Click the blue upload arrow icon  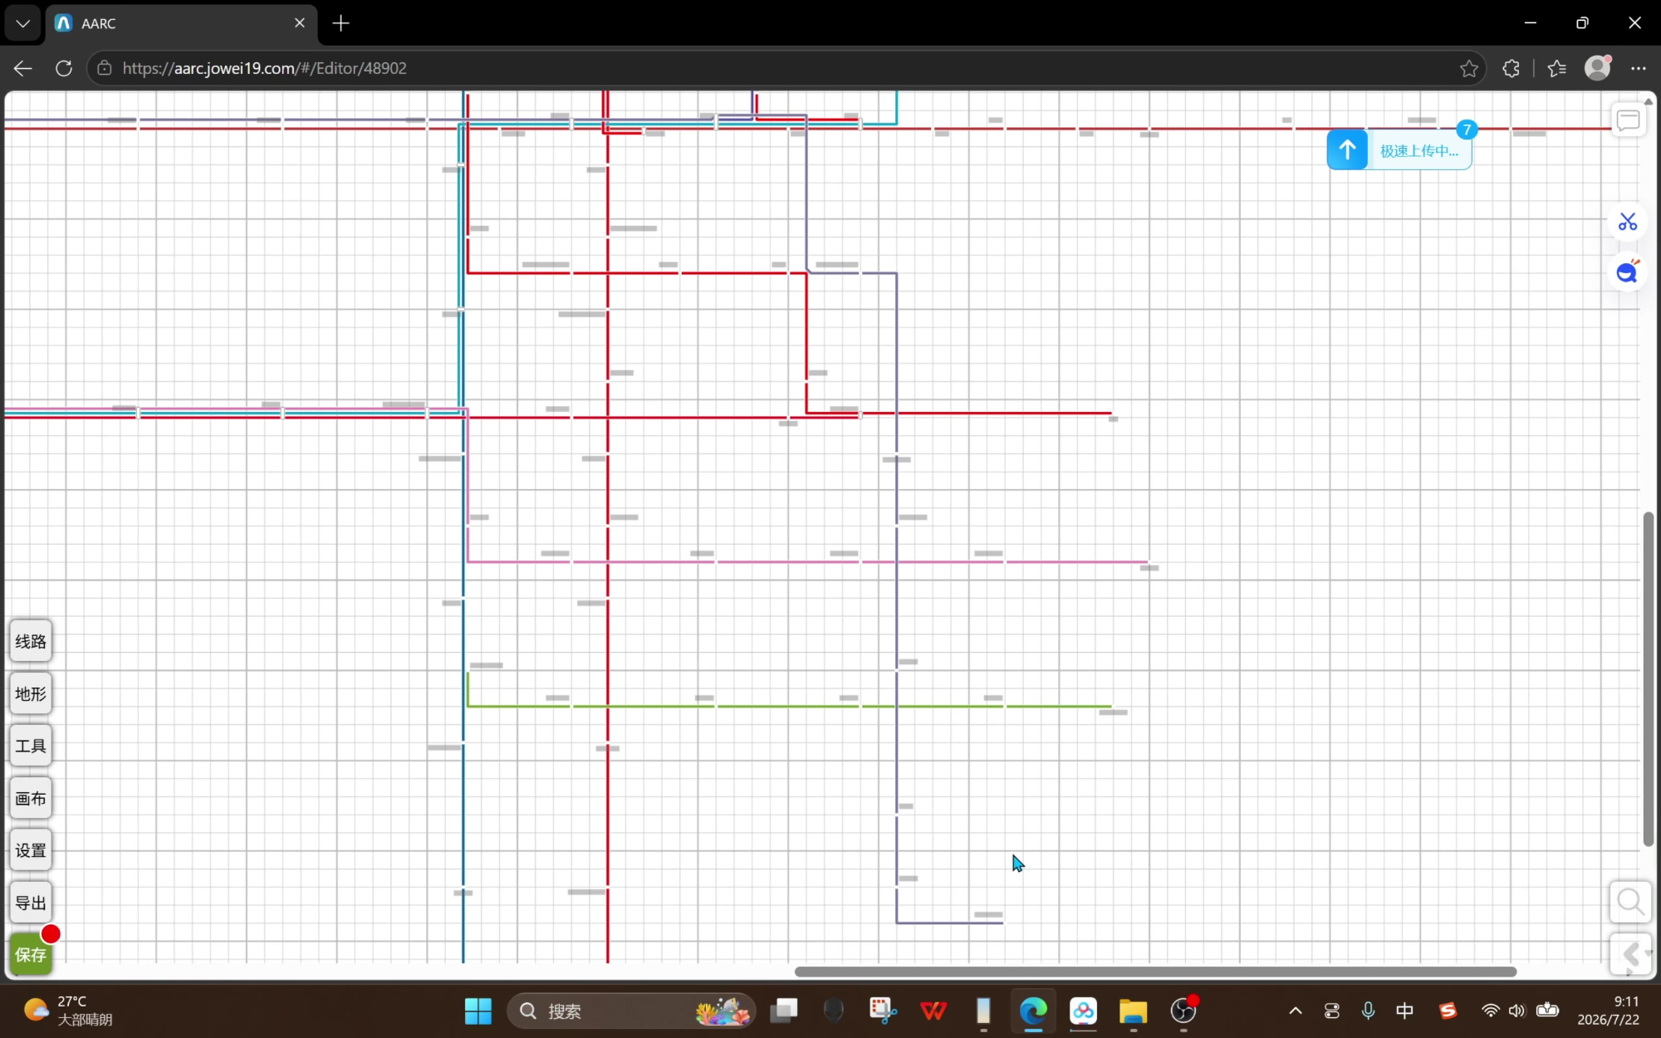tap(1347, 150)
